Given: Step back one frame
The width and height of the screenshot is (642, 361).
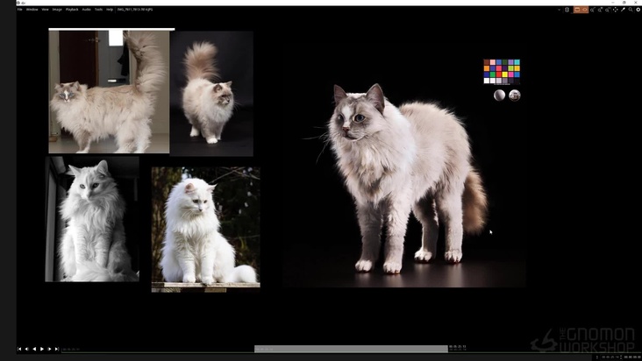Looking at the screenshot, I should pyautogui.click(x=26, y=349).
